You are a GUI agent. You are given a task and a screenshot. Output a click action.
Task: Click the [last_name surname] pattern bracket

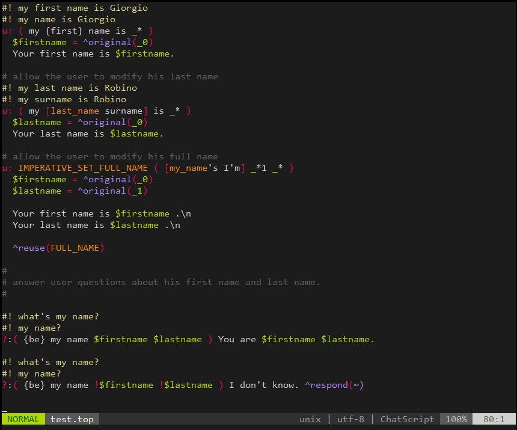pos(96,111)
